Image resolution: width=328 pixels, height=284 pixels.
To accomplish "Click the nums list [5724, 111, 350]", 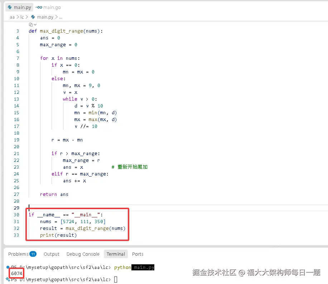I will click(x=83, y=221).
